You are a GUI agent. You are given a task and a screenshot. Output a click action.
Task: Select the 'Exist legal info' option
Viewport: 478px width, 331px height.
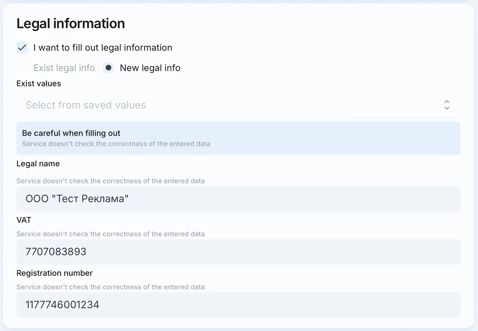[x=64, y=68]
